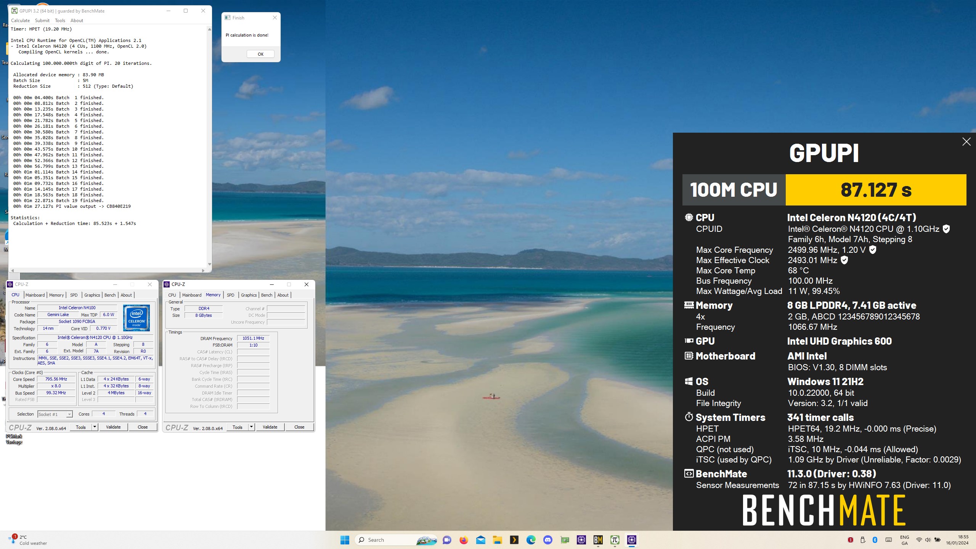Click scroll-right arrow of GPUPI log
The image size is (976, 549).
pyautogui.click(x=203, y=270)
